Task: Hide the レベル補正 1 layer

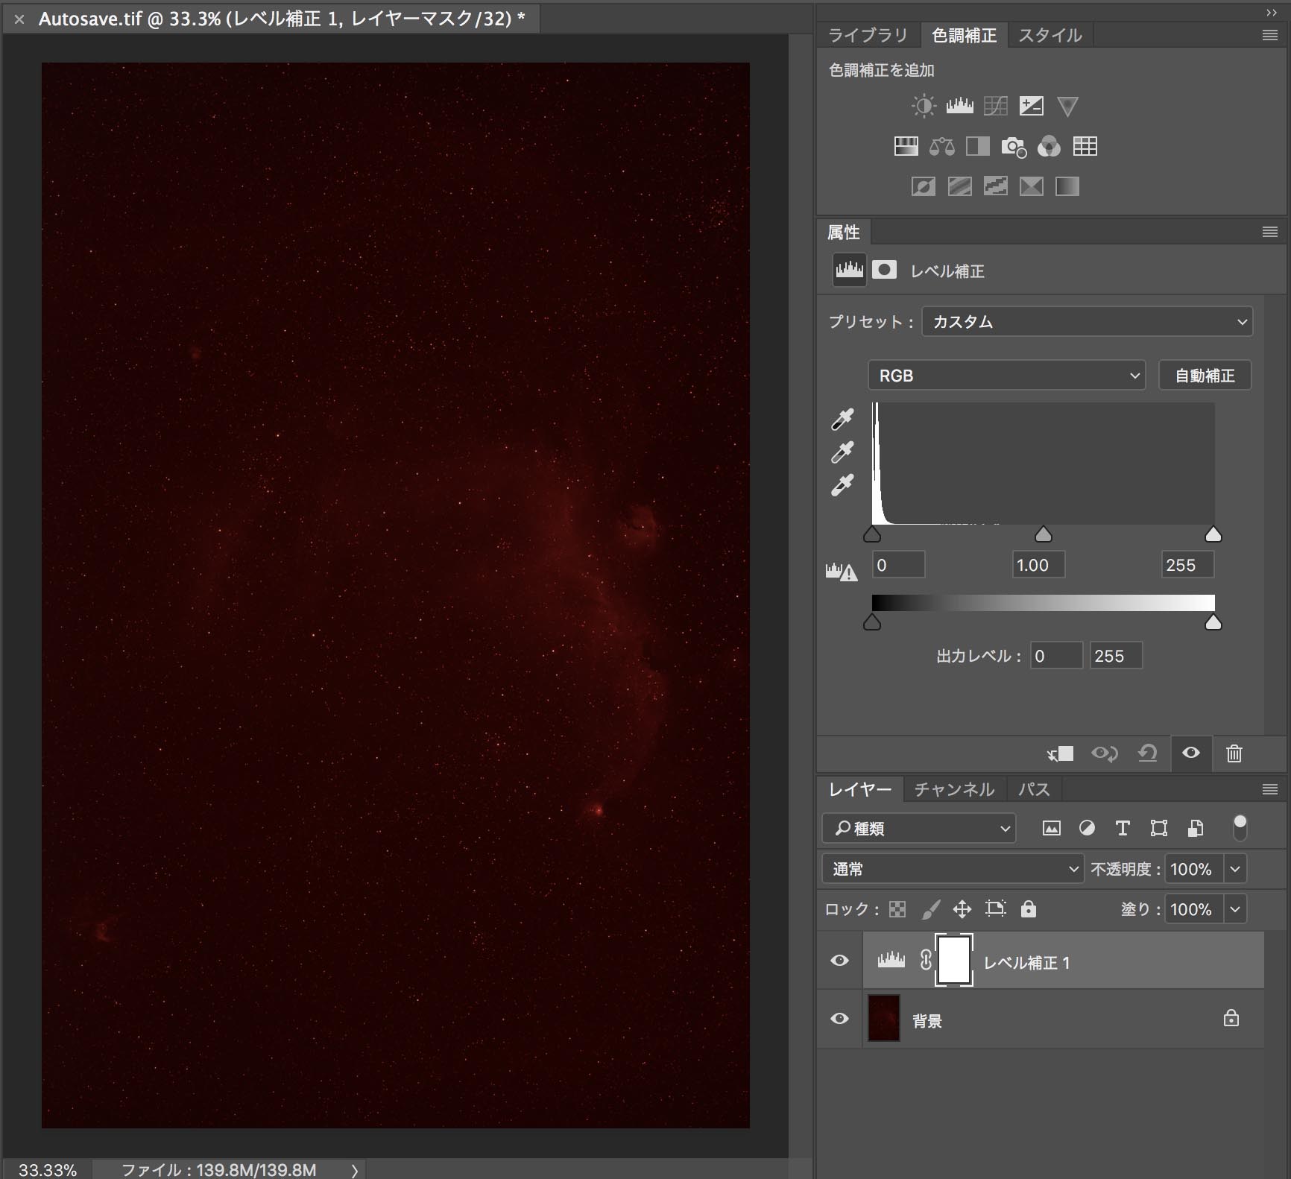Action: tap(839, 961)
